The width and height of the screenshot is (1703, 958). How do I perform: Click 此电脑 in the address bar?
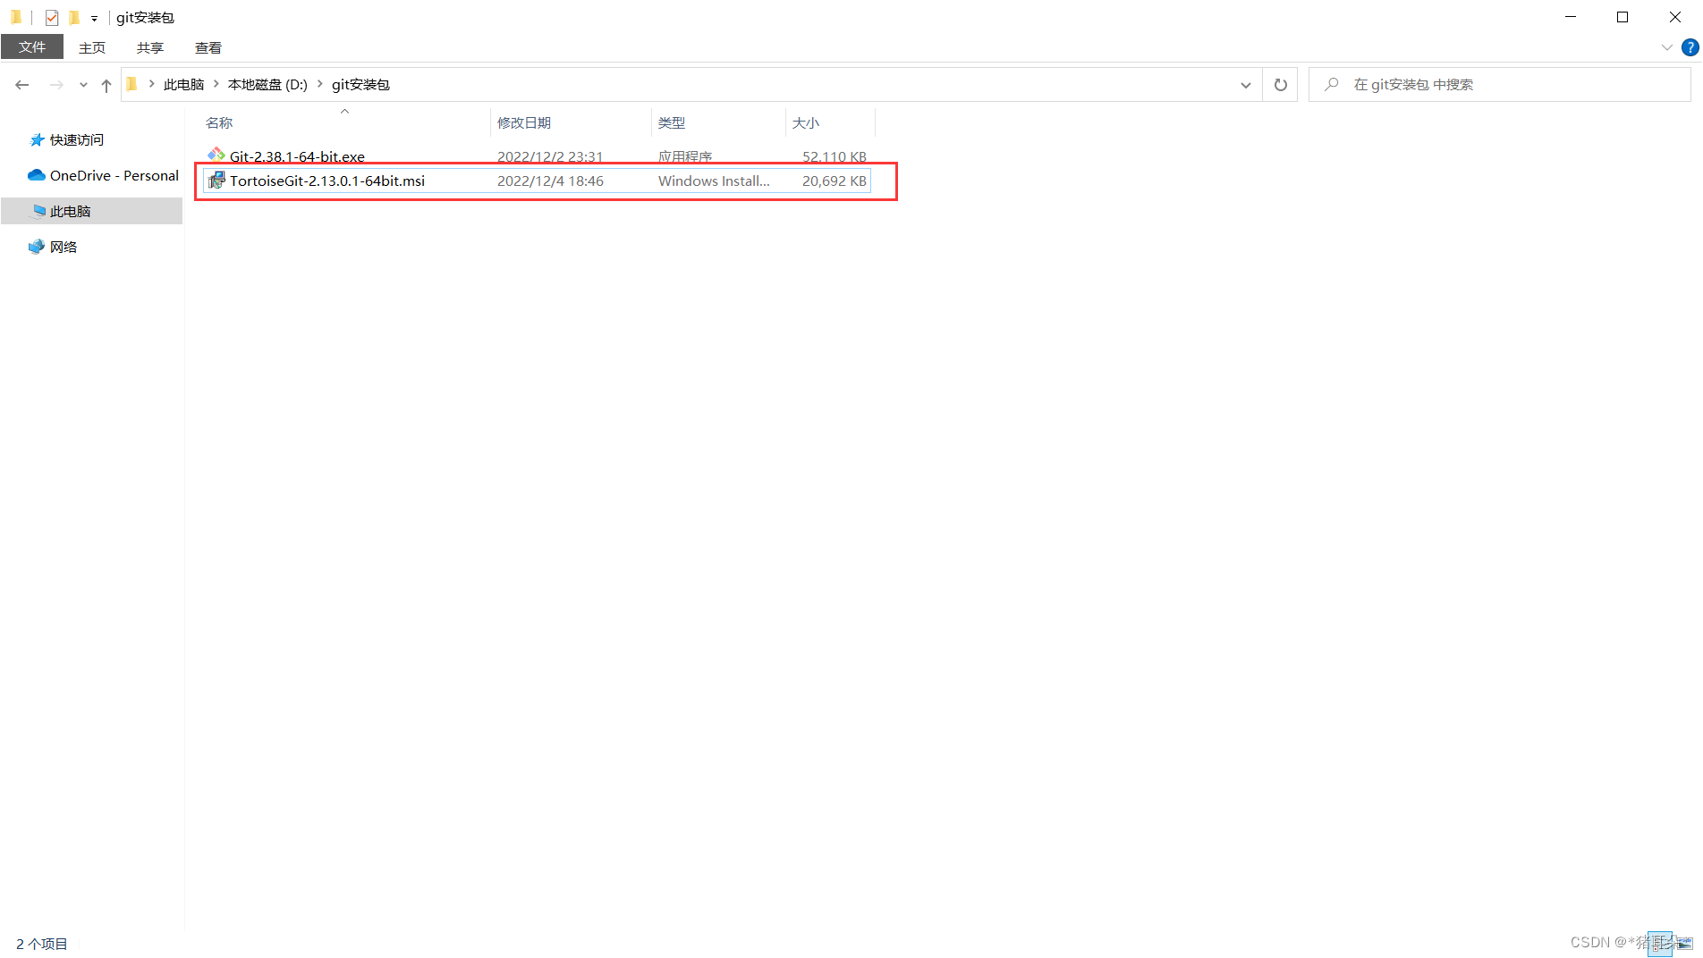tap(184, 85)
